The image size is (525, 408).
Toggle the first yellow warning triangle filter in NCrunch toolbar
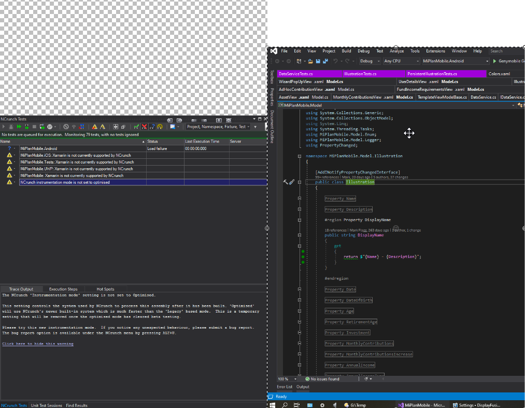coord(94,127)
